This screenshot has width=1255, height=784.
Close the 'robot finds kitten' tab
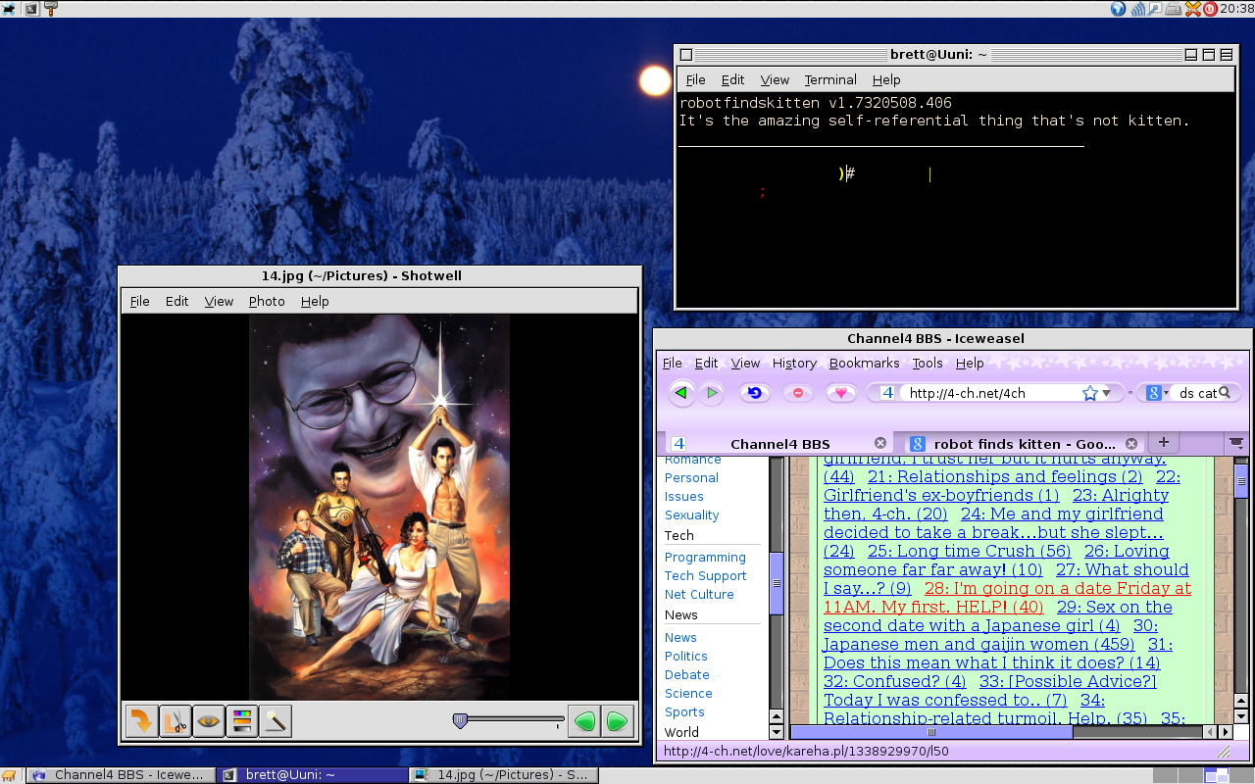[1131, 443]
